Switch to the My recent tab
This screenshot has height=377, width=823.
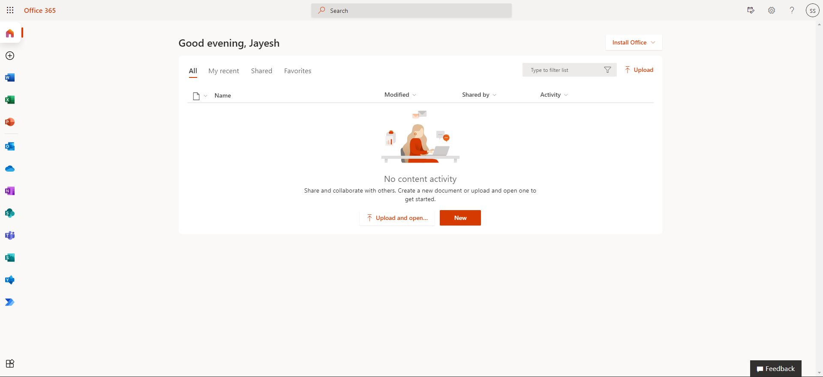point(223,71)
